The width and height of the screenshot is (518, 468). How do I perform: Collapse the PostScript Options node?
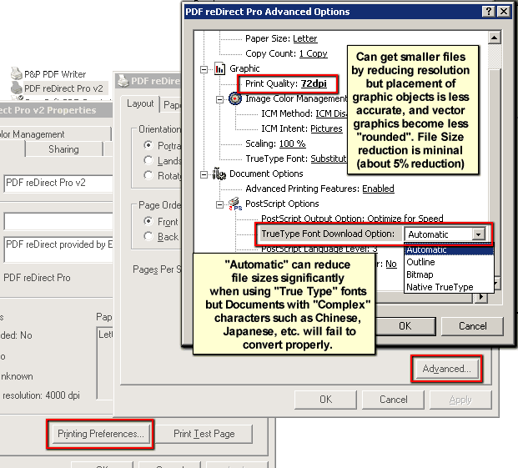pyautogui.click(x=219, y=204)
